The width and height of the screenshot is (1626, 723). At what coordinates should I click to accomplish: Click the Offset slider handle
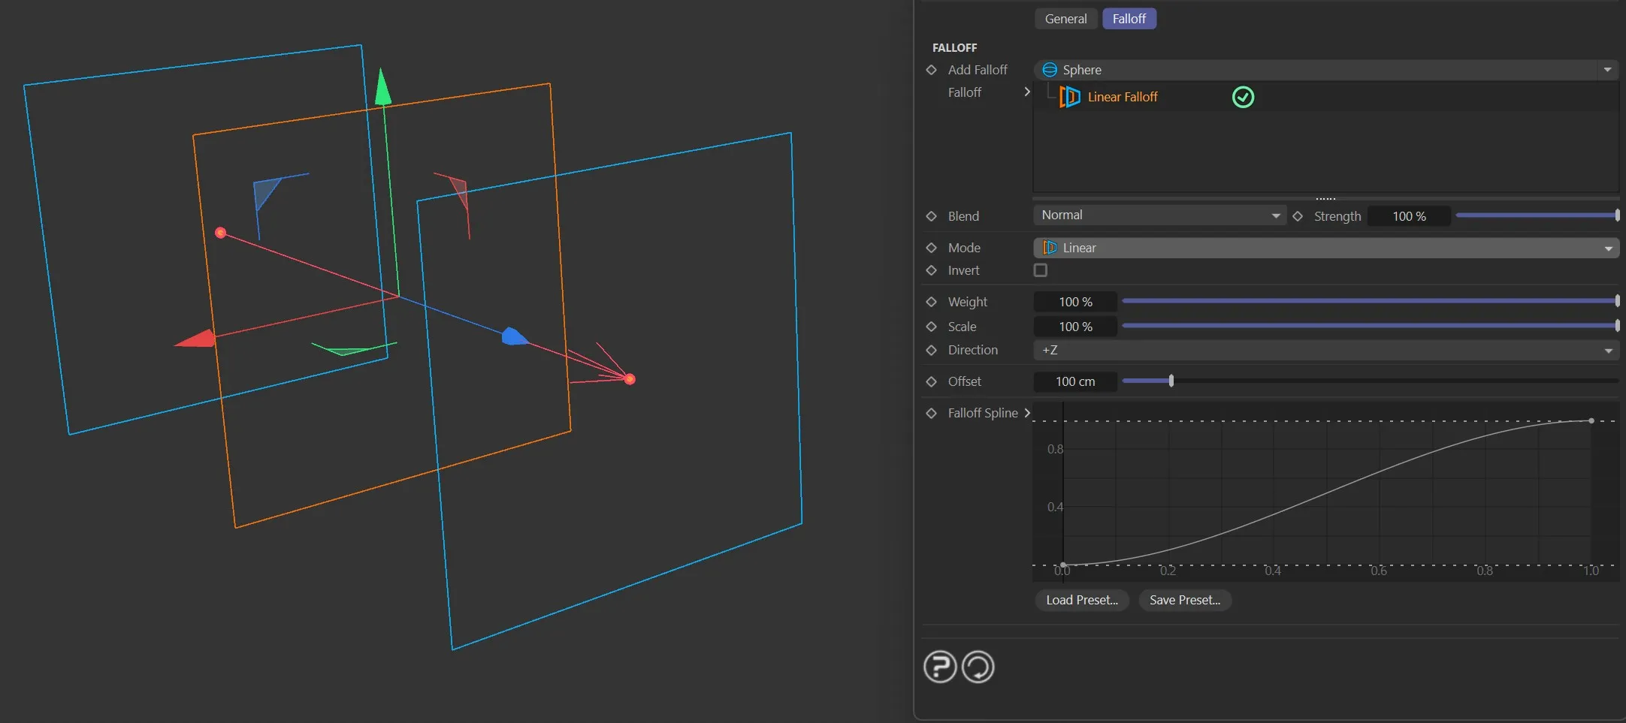1171,381
